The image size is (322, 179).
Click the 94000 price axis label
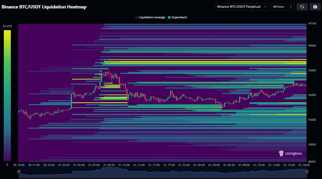click(x=312, y=95)
